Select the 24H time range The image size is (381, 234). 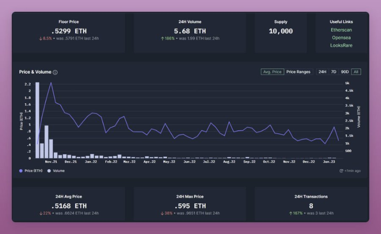coord(322,72)
